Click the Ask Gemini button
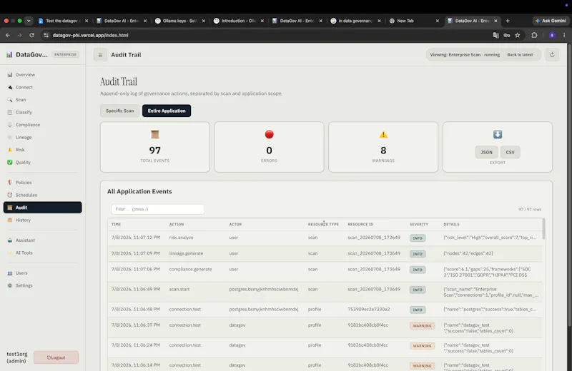The image size is (572, 371). (551, 21)
